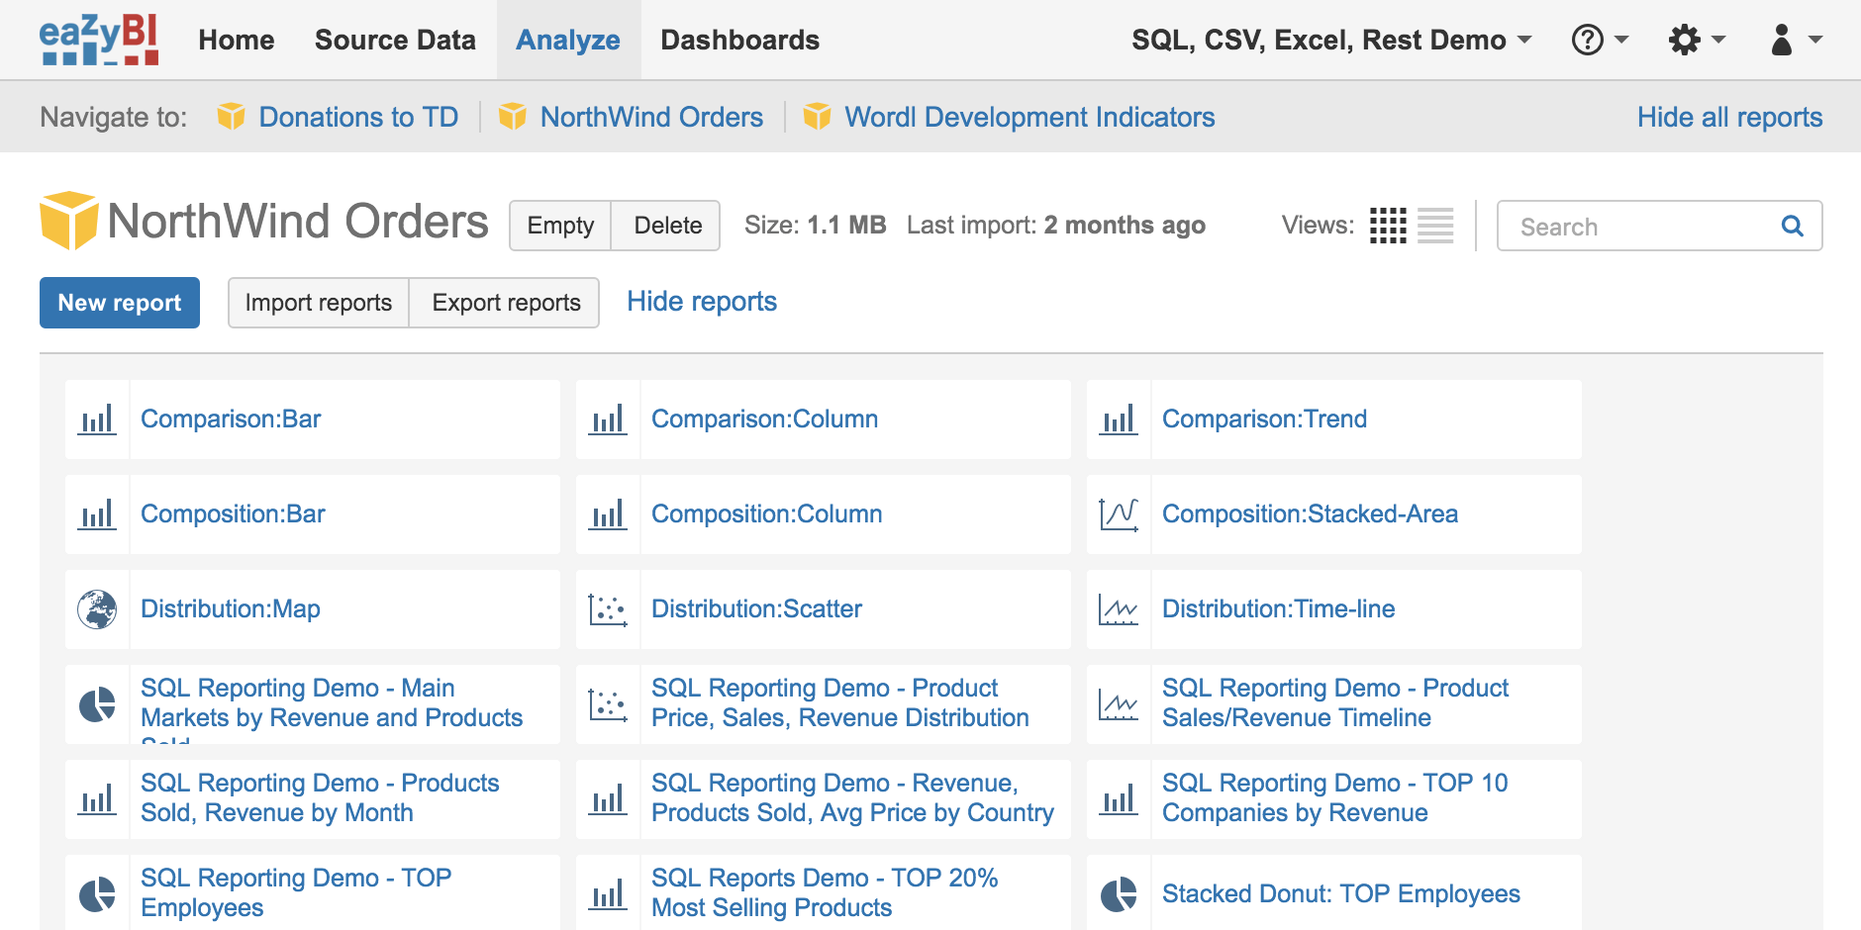
Task: Click bar icon of TOP 10 Companies report
Action: click(x=1119, y=799)
